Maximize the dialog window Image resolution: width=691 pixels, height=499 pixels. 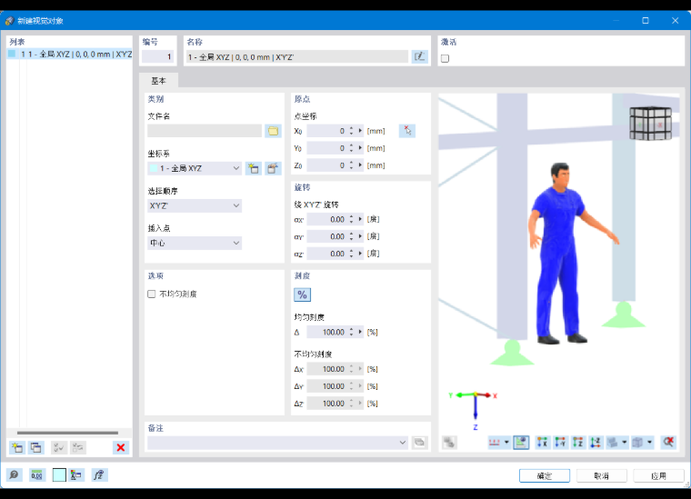tap(646, 20)
